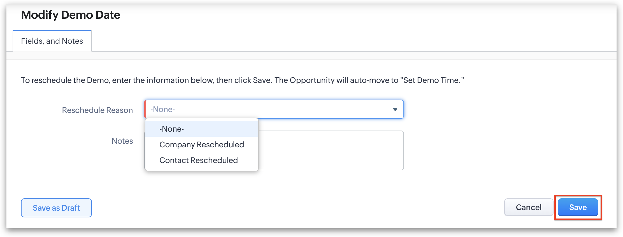Choose Company Rescheduled from the list

(x=201, y=145)
